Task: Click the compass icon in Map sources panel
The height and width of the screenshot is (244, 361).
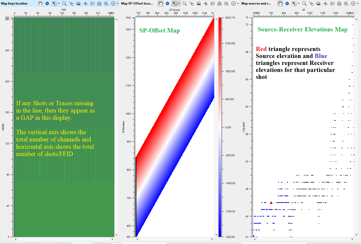Action: [x=353, y=3]
